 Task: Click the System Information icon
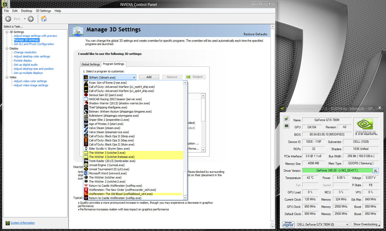[7, 223]
